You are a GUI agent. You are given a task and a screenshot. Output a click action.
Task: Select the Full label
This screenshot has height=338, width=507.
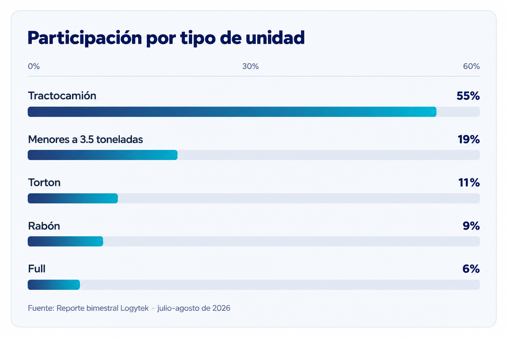coord(37,269)
